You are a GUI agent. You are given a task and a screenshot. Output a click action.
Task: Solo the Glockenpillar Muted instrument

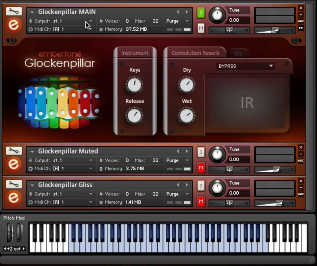[201, 152]
